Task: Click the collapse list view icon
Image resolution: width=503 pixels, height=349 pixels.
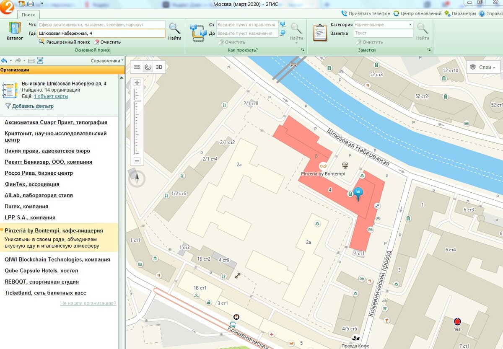Action: point(31,60)
